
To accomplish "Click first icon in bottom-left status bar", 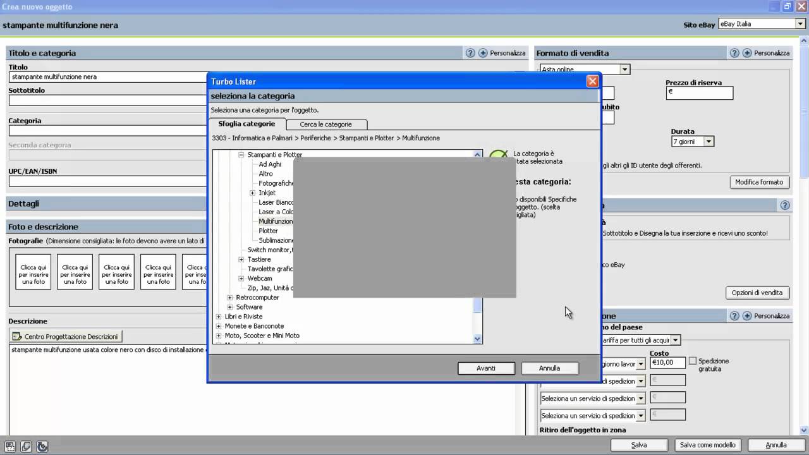I will tap(9, 447).
